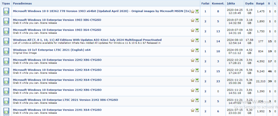Star the Enterprise Version 1903 X64-CYGiSO torrent
278x116 pixels.
193,30
